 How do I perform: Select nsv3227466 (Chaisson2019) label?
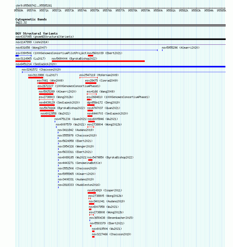(x=112, y=234)
